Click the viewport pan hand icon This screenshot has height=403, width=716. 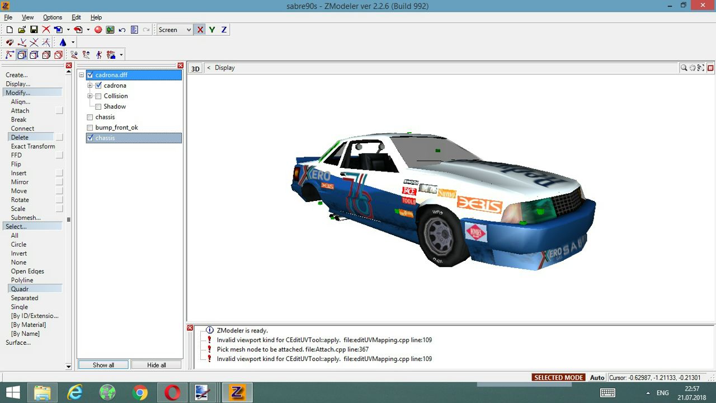[693, 68]
